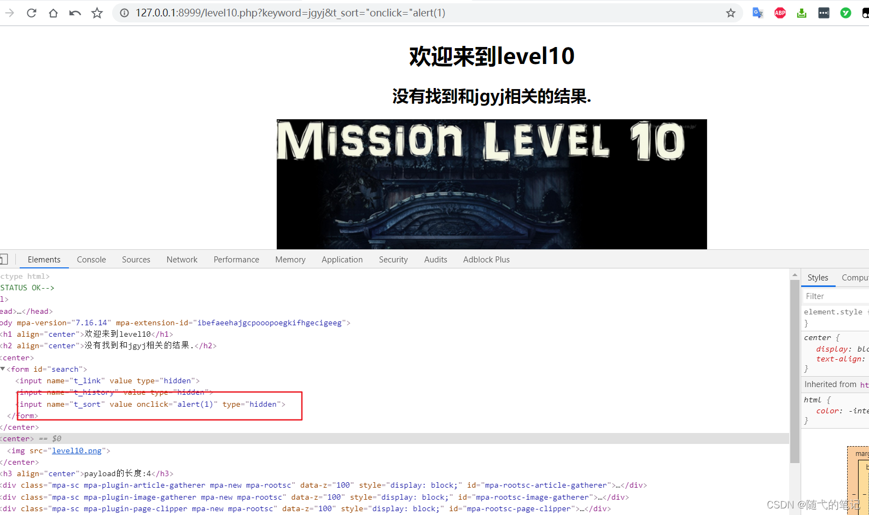Screen dimensions: 869x515
Task: Click the green download extension icon
Action: [x=802, y=13]
